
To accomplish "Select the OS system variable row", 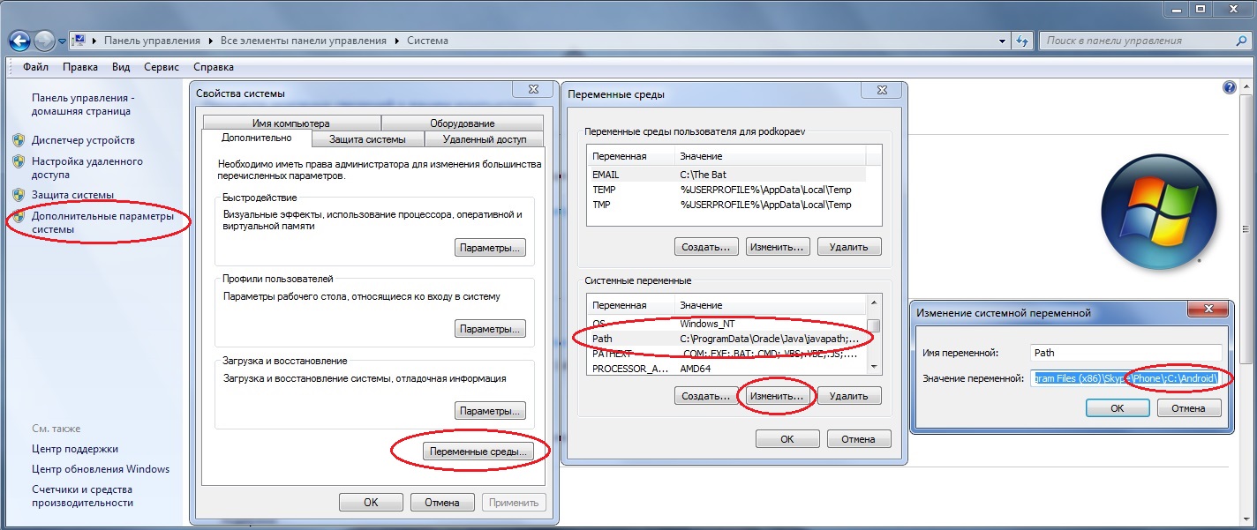I will pyautogui.click(x=727, y=324).
